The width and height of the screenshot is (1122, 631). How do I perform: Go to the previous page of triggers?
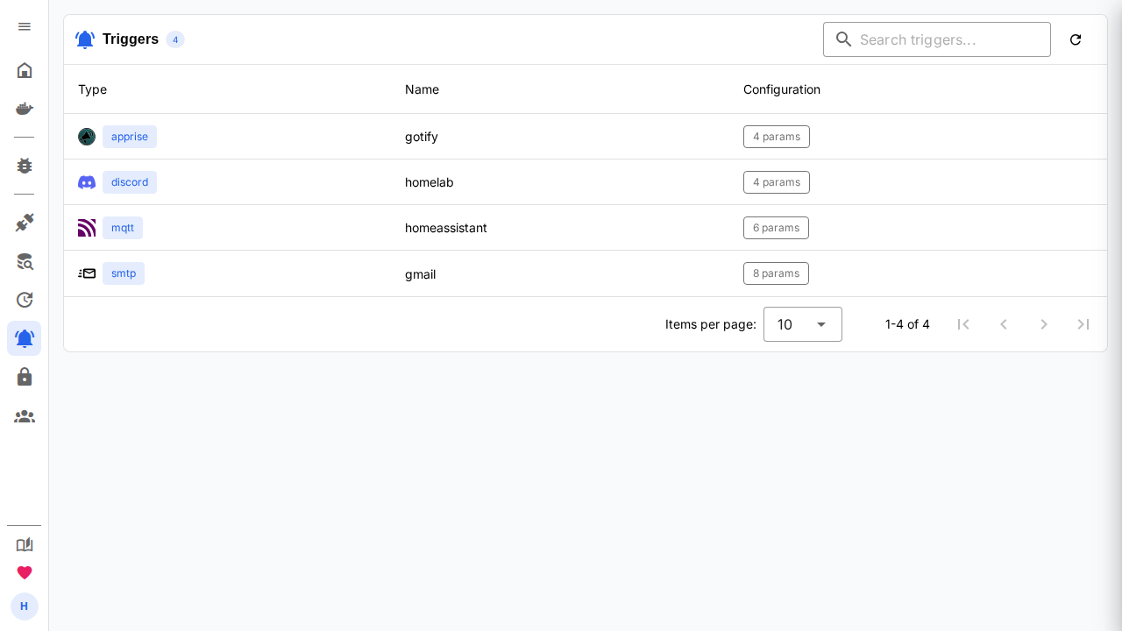[1004, 324]
